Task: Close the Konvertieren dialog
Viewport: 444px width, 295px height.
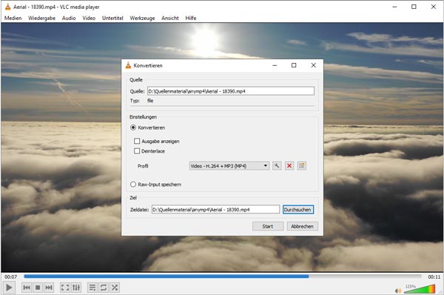Action: pos(314,65)
